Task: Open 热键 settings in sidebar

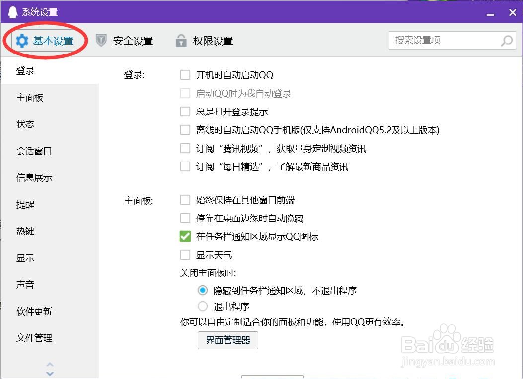Action: pos(50,231)
